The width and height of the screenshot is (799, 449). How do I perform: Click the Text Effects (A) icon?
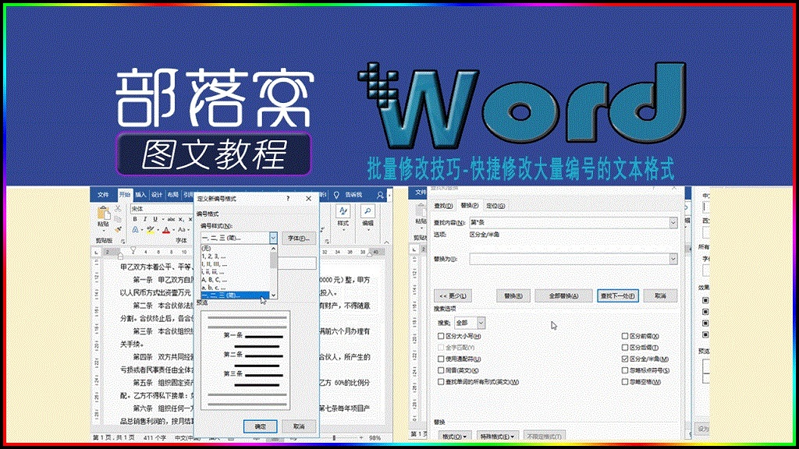(135, 230)
